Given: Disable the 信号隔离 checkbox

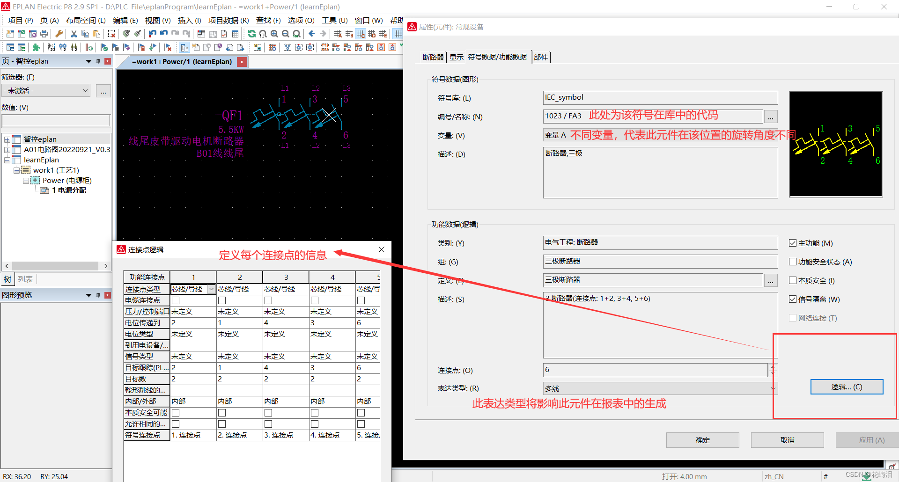Looking at the screenshot, I should (x=793, y=299).
